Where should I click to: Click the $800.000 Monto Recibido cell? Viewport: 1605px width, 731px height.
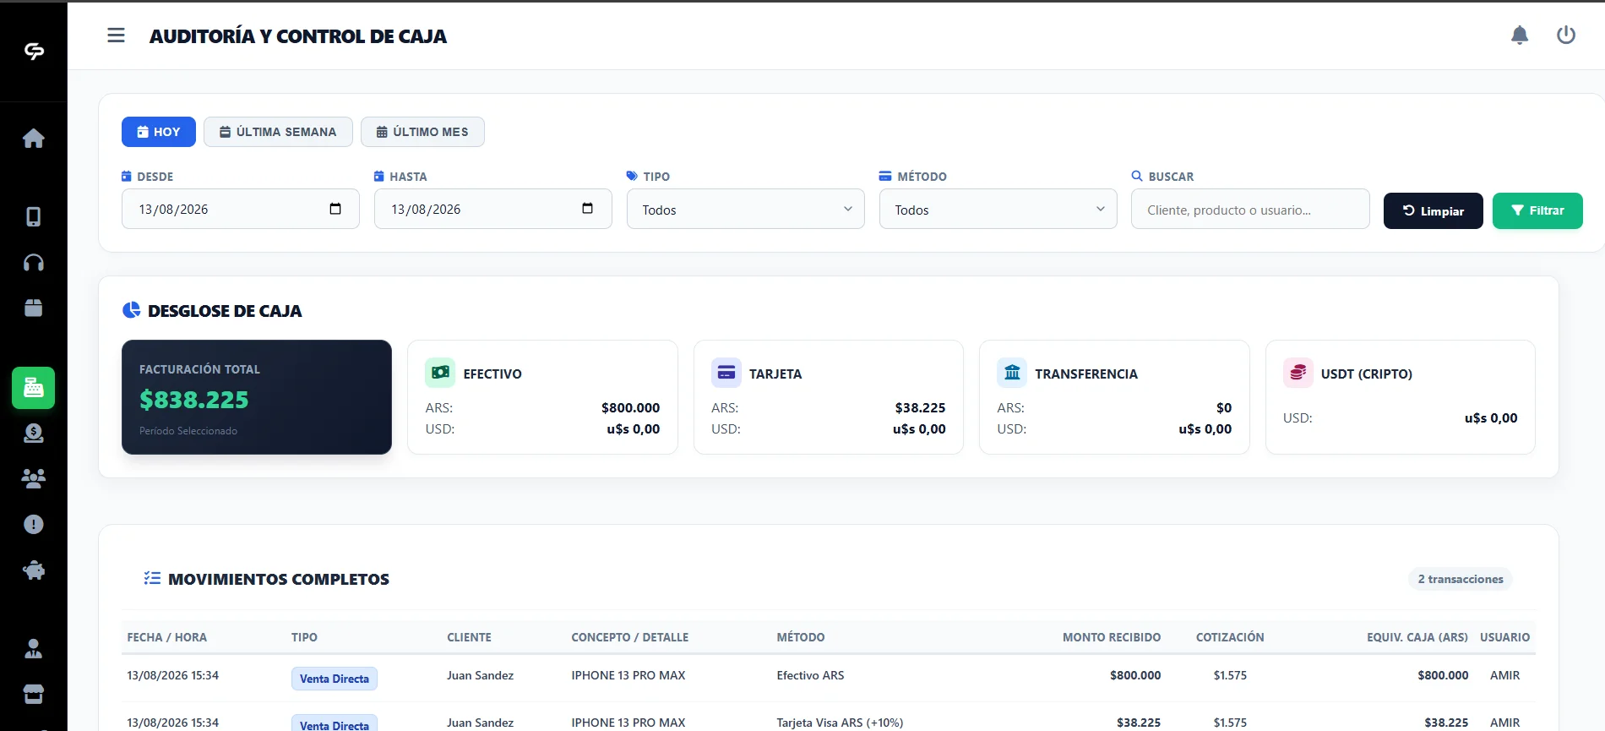(x=1136, y=675)
